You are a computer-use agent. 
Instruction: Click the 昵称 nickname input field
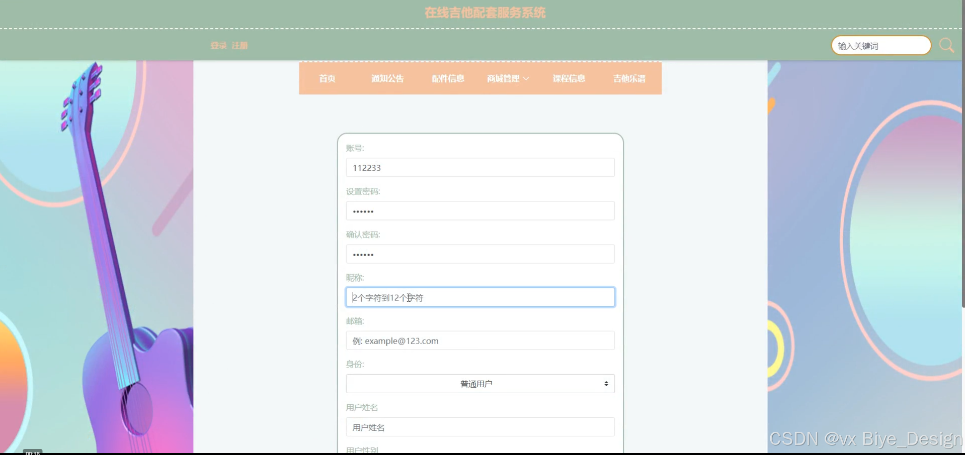click(x=480, y=297)
